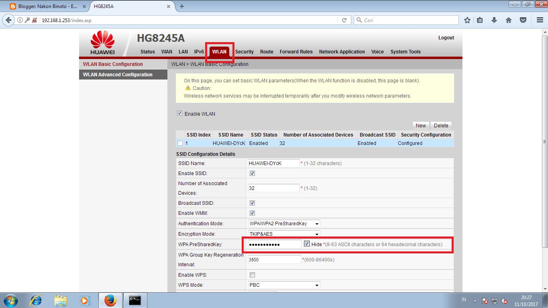The height and width of the screenshot is (308, 548).
Task: Uncheck Hide for the WPA PreSharedKey
Action: (307, 244)
